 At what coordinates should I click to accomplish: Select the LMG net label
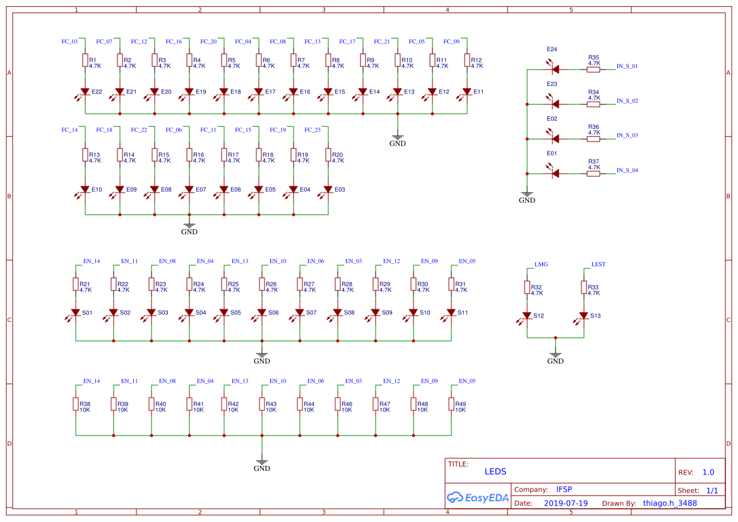pos(541,264)
